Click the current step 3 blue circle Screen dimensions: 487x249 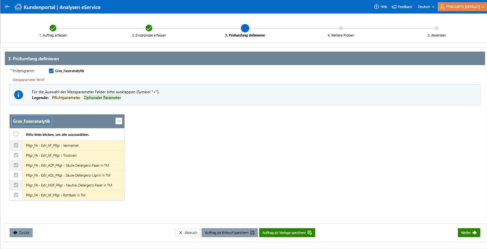pyautogui.click(x=245, y=28)
